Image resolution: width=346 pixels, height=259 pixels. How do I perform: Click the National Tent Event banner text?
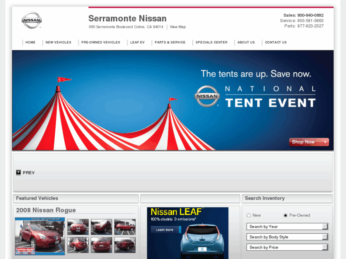click(x=270, y=97)
